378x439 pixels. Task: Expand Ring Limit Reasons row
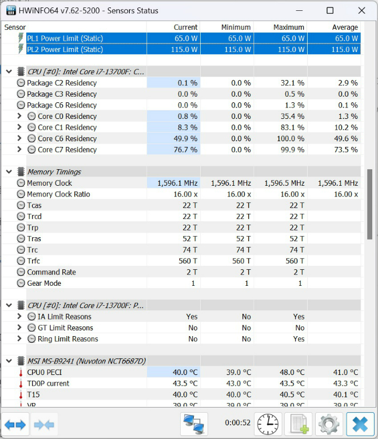click(x=20, y=339)
